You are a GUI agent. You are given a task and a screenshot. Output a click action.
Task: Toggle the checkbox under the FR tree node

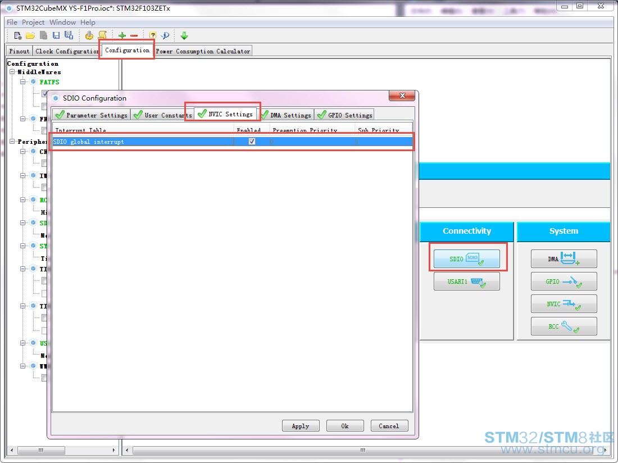(x=44, y=130)
